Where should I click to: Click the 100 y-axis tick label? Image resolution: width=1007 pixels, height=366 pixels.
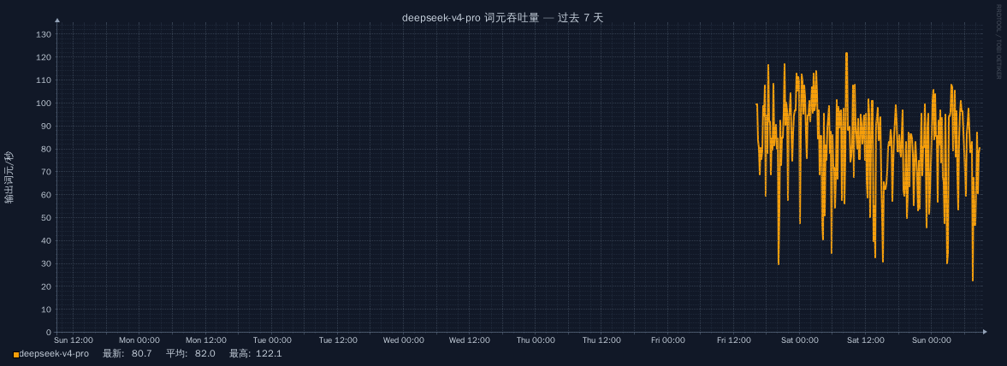tap(43, 103)
